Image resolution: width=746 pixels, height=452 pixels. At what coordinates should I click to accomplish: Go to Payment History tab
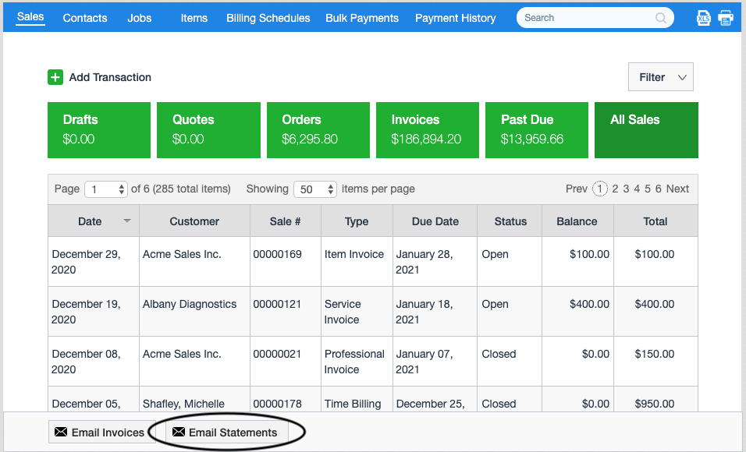pos(455,18)
